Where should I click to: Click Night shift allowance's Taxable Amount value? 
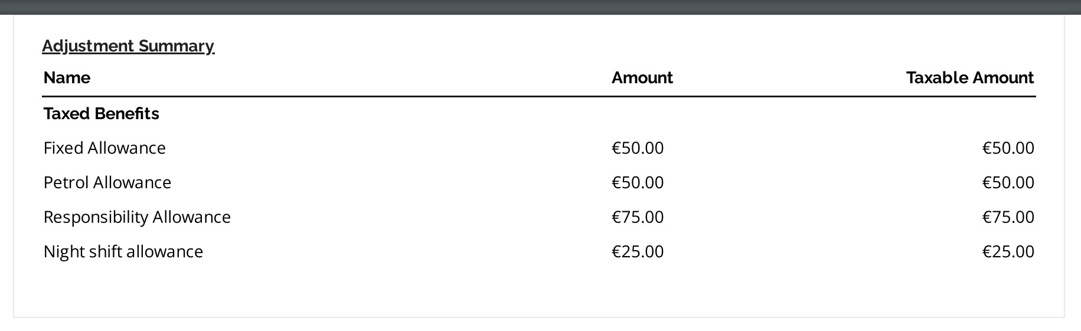click(1008, 252)
